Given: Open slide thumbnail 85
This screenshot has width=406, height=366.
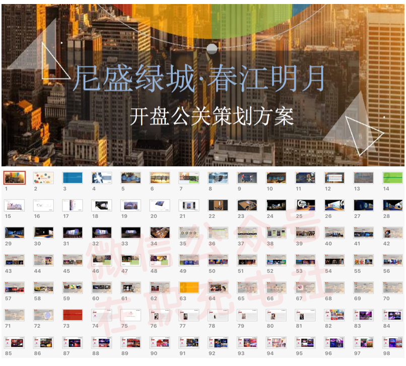Looking at the screenshot, I should click(x=15, y=343).
